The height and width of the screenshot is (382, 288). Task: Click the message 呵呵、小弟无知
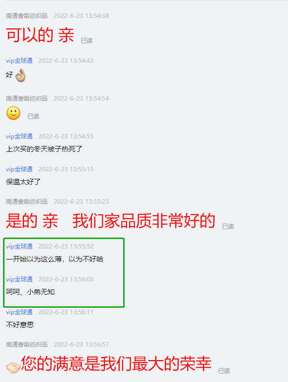[30, 292]
